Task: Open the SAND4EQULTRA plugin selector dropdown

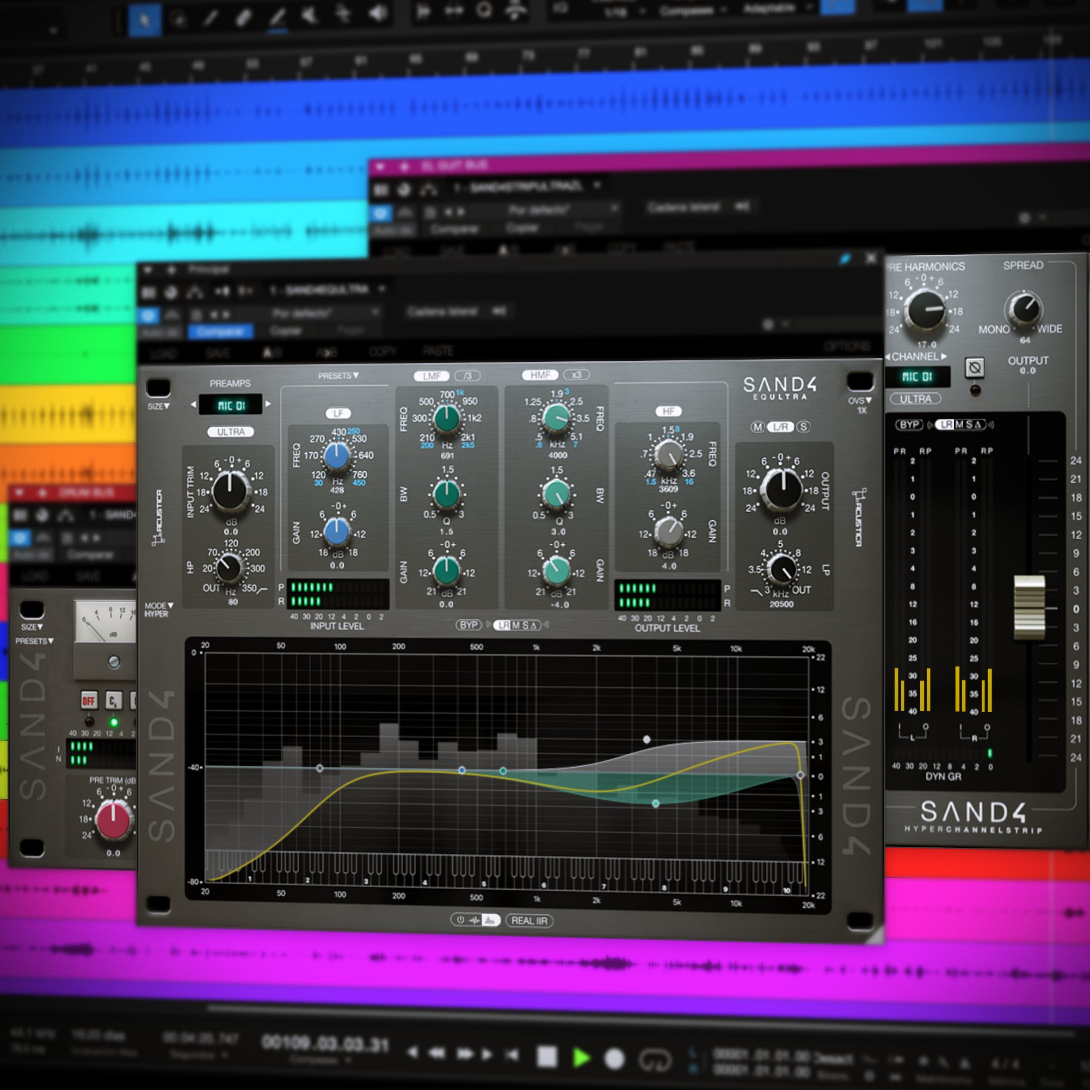Action: tap(327, 290)
